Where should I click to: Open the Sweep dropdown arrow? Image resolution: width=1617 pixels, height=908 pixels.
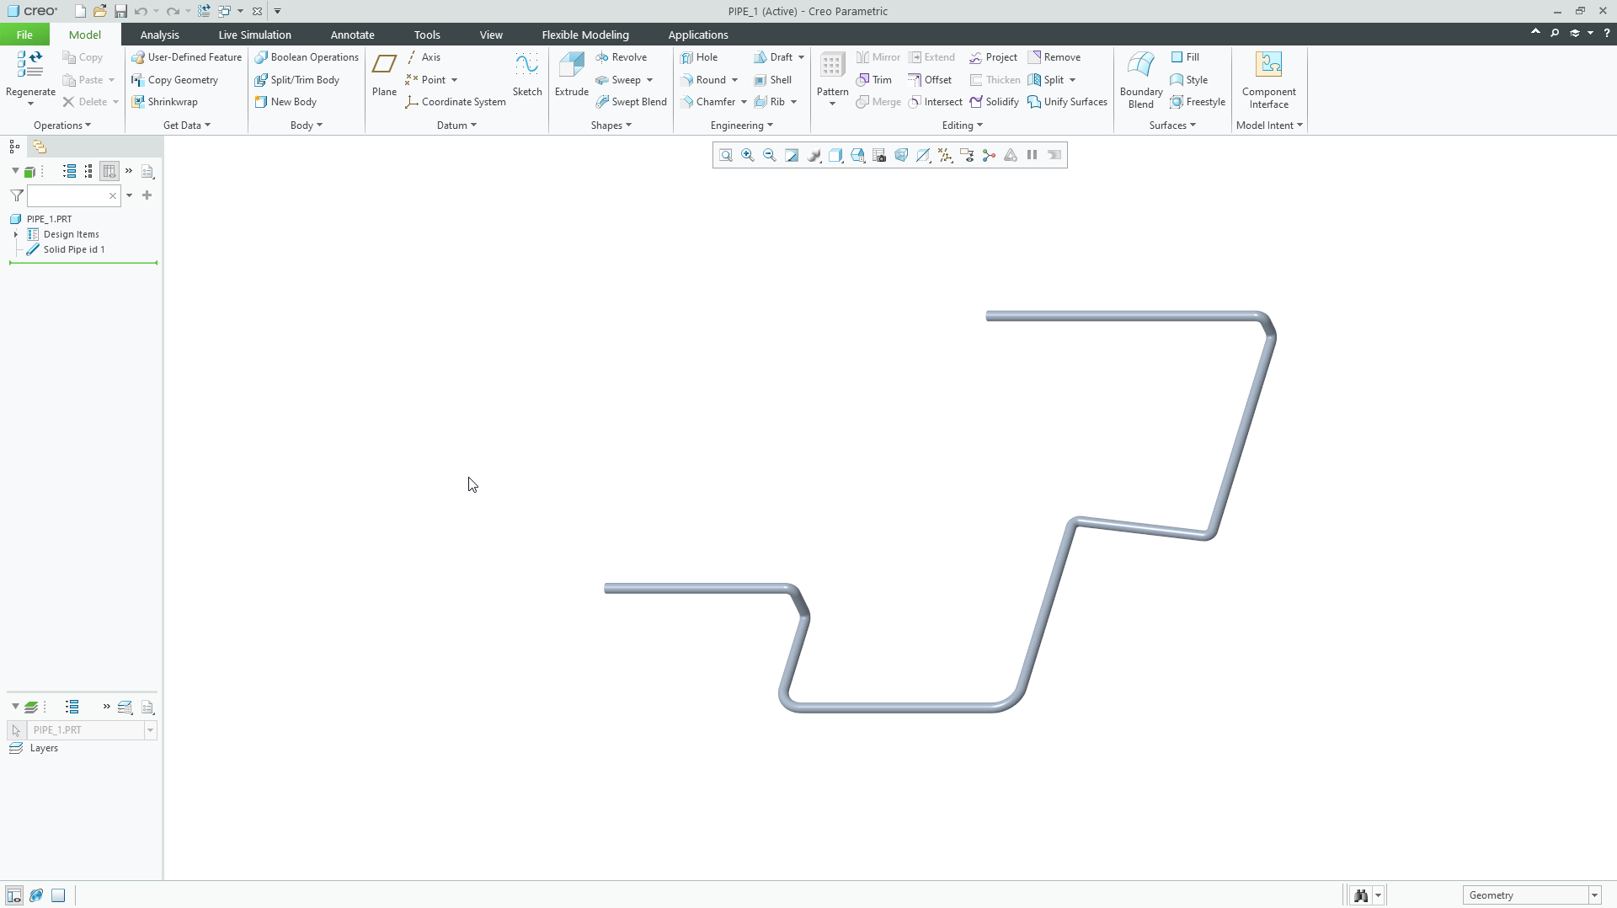click(650, 80)
